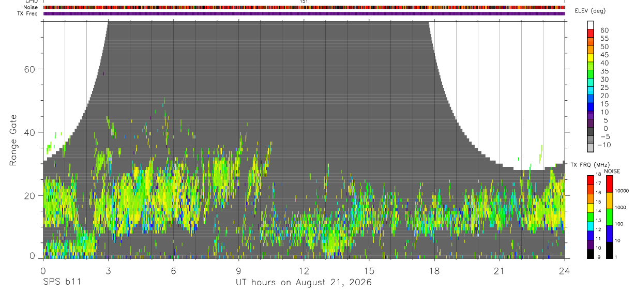Select the SPS b11 radar label

tap(61, 283)
